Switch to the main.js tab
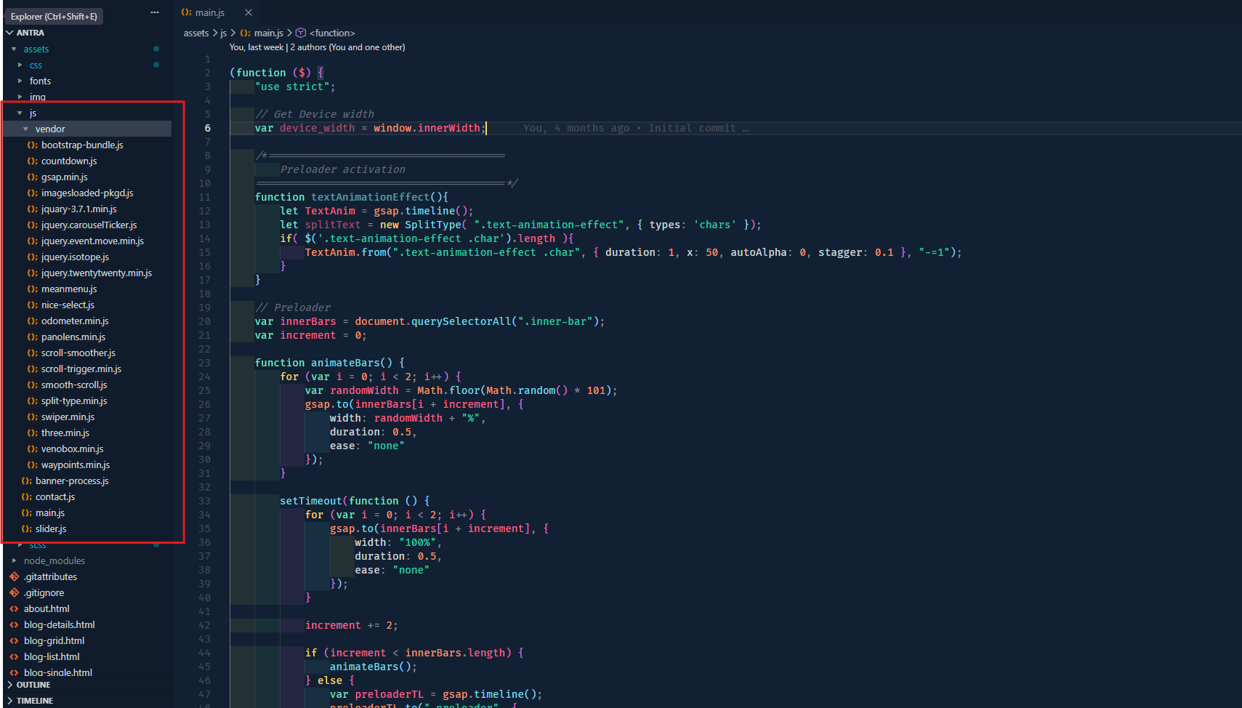 (210, 12)
